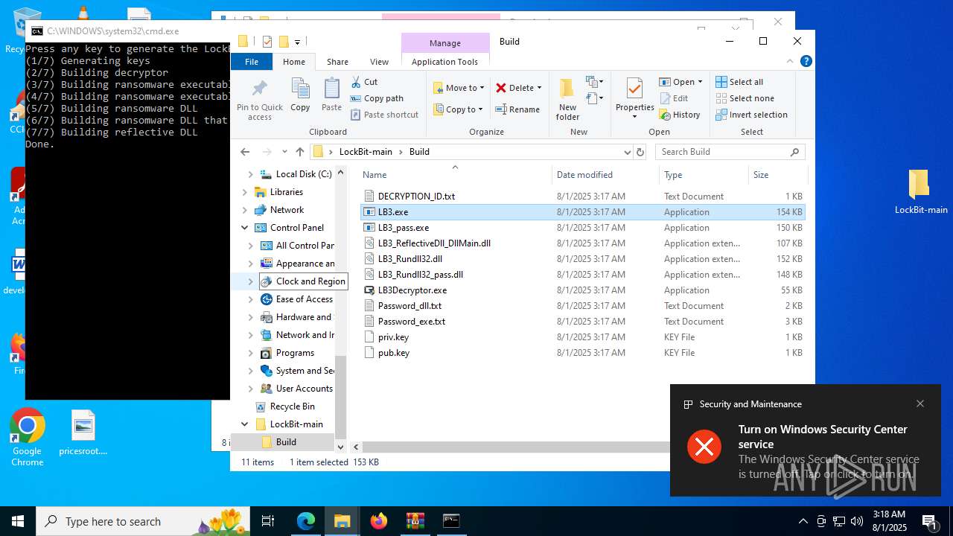This screenshot has height=536, width=953.
Task: Switch to the Home ribbon tab
Action: [294, 62]
